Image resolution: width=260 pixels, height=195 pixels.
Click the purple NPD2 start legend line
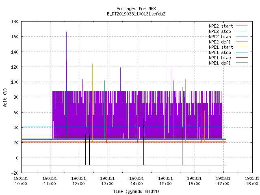coord(242,26)
